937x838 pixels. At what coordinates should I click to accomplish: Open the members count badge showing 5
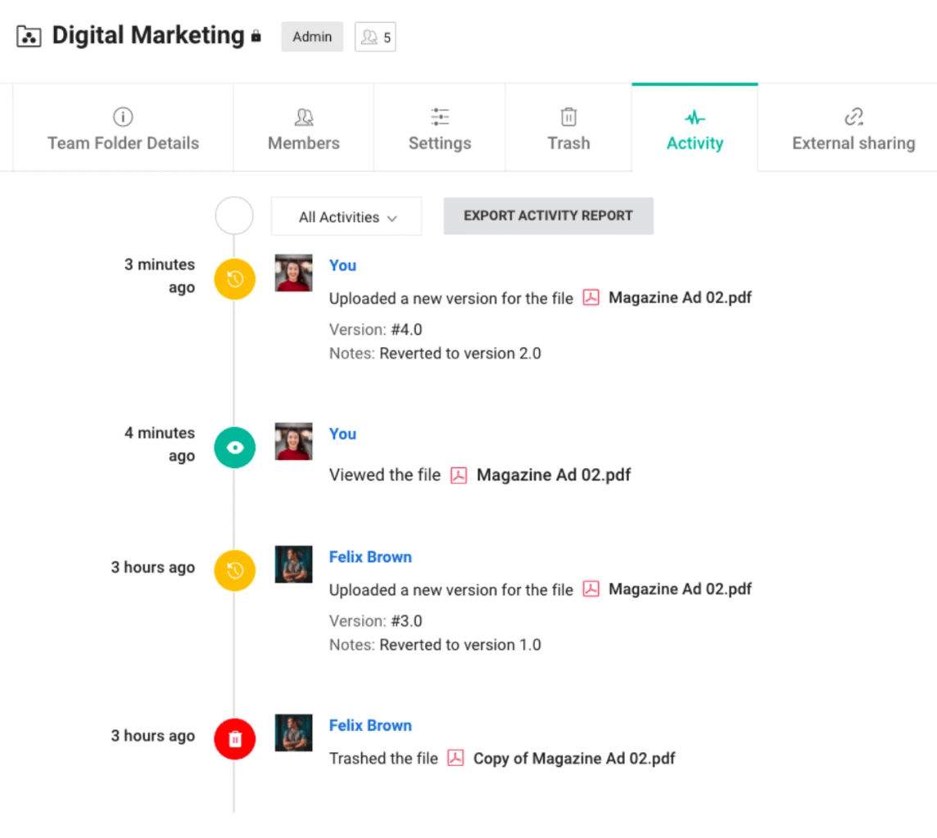375,37
